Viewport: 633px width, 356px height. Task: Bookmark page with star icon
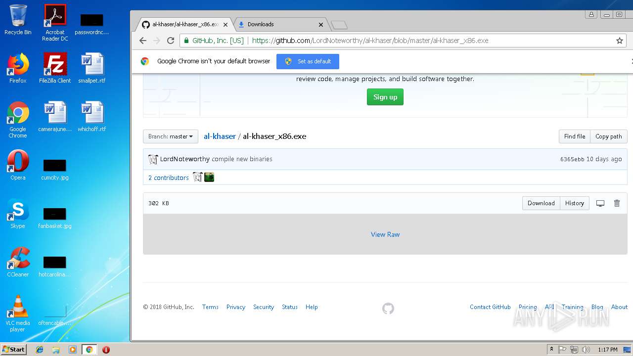(x=619, y=41)
